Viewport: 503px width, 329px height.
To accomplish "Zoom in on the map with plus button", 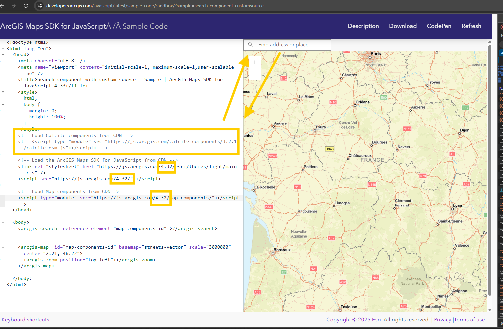I will (255, 62).
